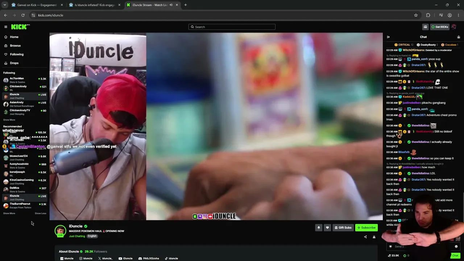The width and height of the screenshot is (464, 261).
Task: Click justinebeiber's pikachu gangbang message username
Action: click(x=411, y=103)
